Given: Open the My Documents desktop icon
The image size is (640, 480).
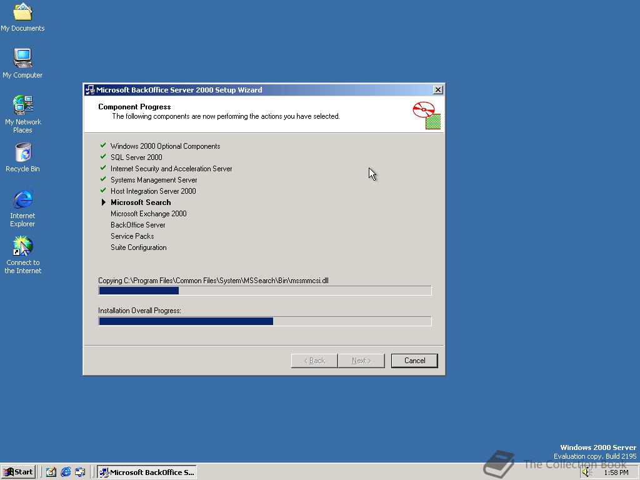Looking at the screenshot, I should tap(22, 17).
